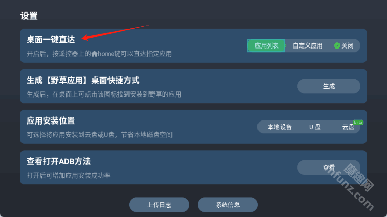Click the red arrow annotation
This screenshot has width=387, height=217.
tap(115, 32)
